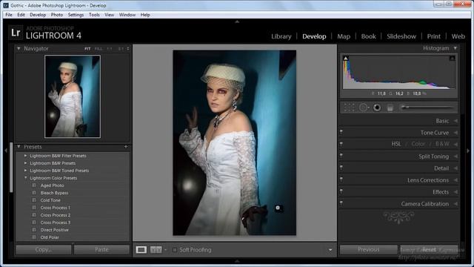
Task: Select the Graduated Filter tool
Action: pyautogui.click(x=390, y=108)
